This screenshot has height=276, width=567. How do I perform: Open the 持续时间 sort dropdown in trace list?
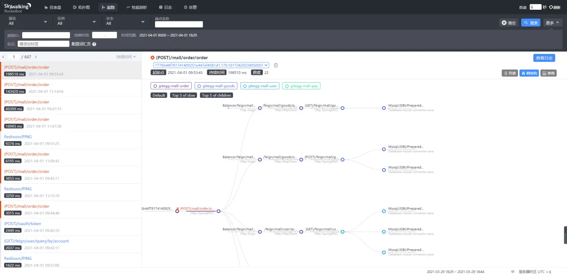point(126,57)
